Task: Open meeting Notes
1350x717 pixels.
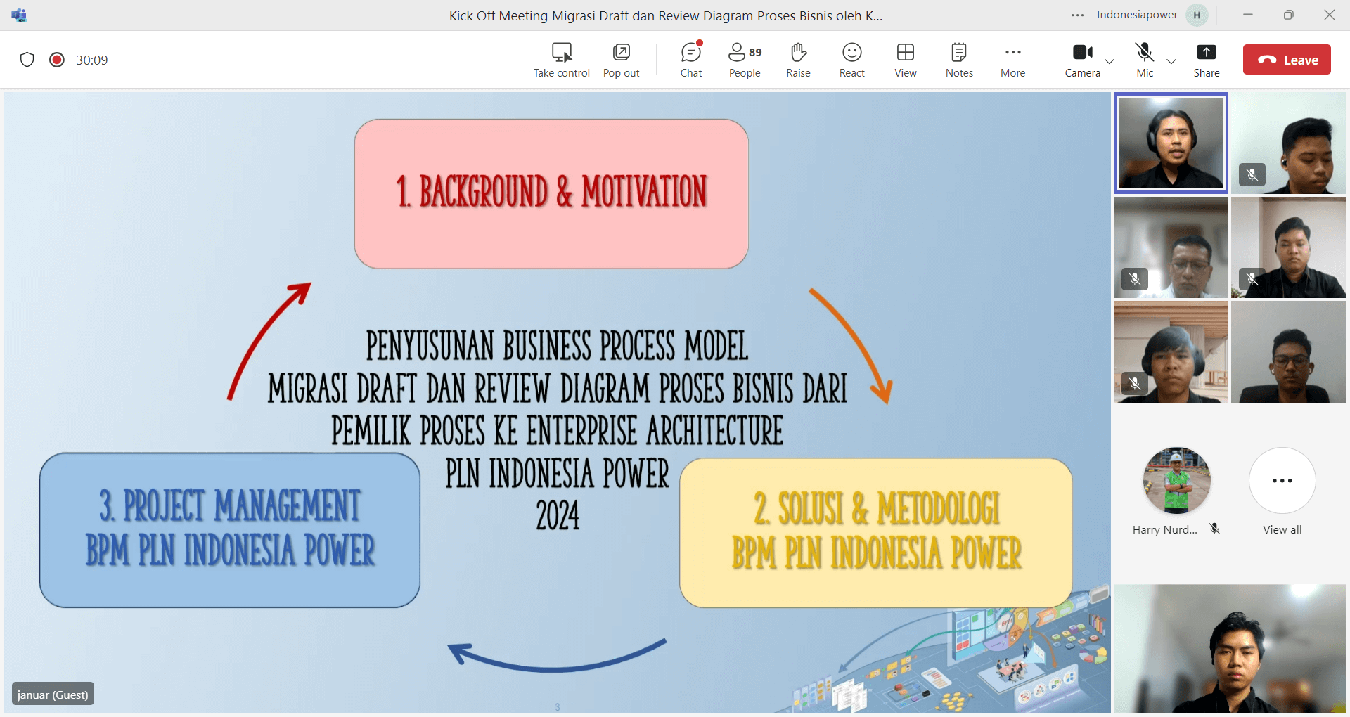Action: (x=958, y=60)
